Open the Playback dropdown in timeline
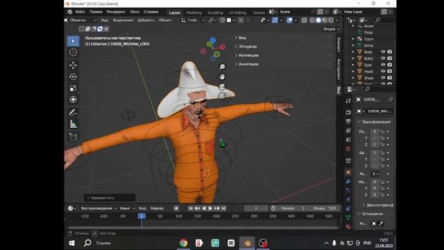 99,208
